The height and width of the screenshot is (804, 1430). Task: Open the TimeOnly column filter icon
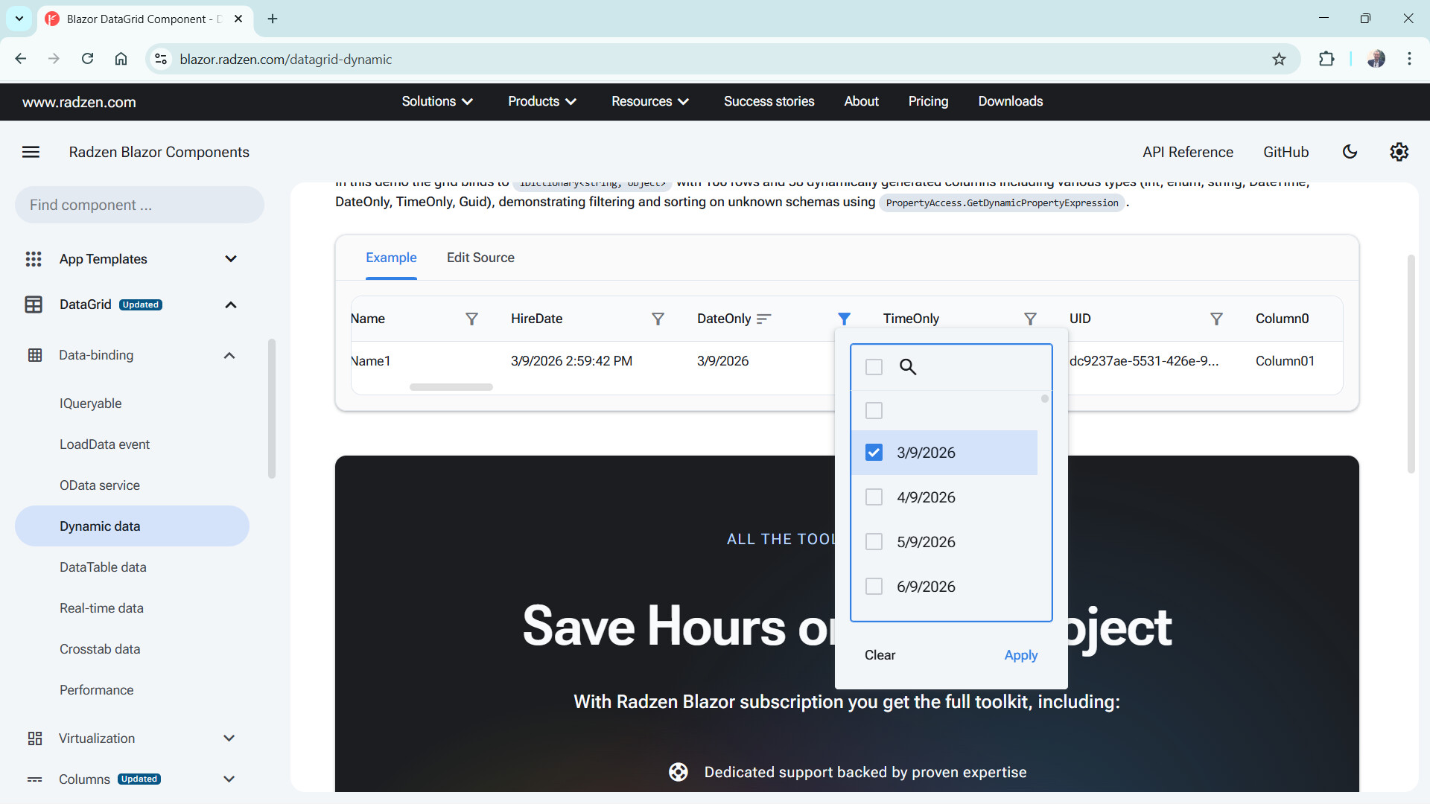click(1030, 319)
